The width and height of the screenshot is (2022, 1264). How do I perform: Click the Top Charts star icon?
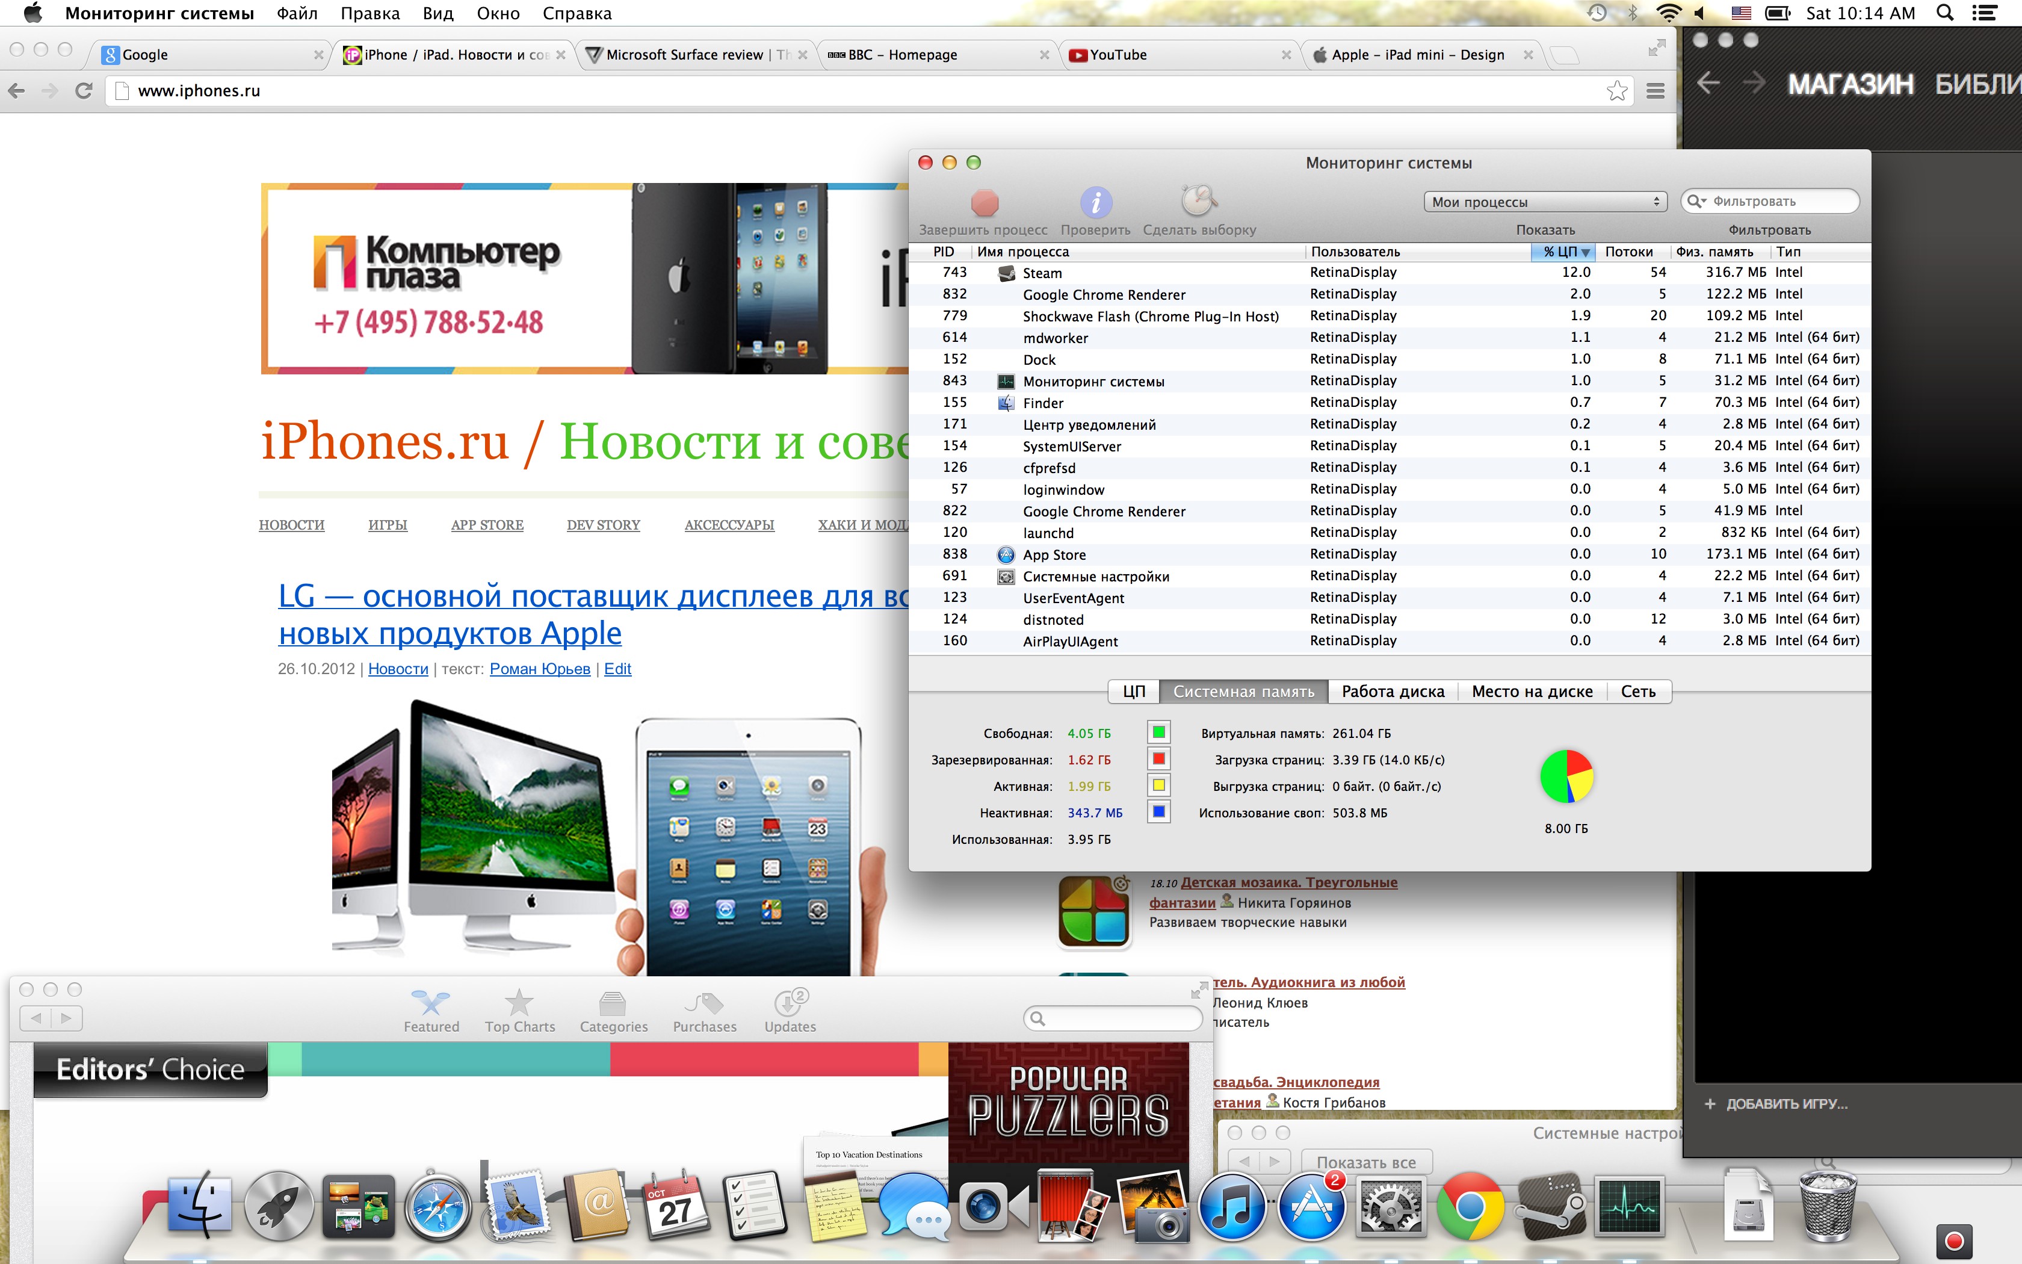coord(519,1003)
